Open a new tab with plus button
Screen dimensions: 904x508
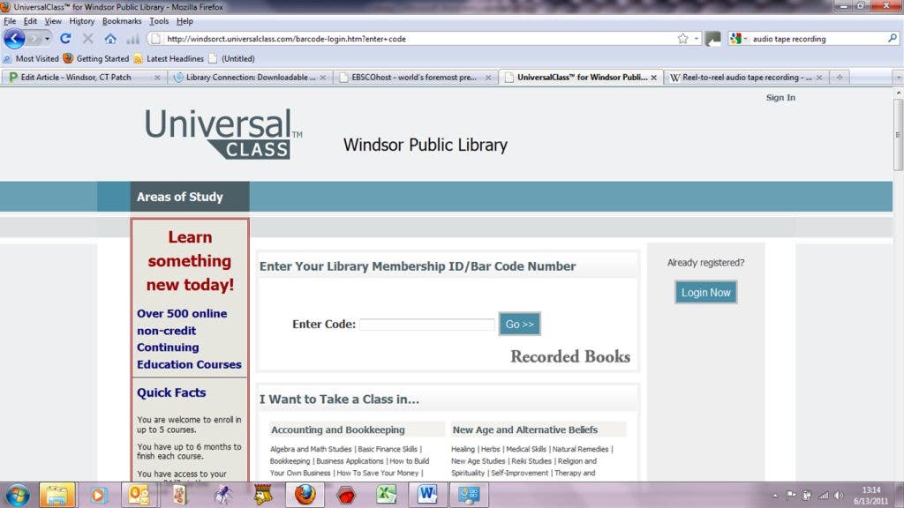coord(840,78)
